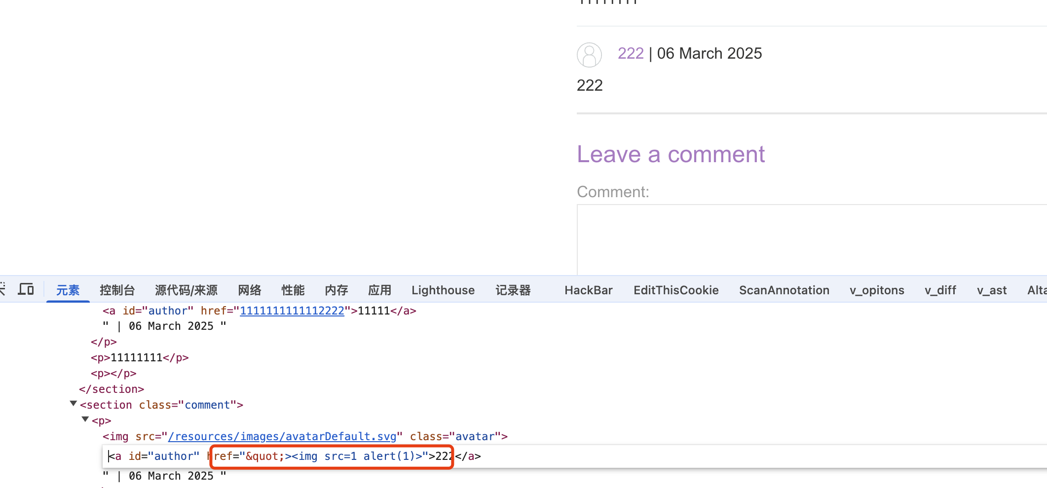
Task: Open the 源代码/来源 tab
Action: (186, 290)
